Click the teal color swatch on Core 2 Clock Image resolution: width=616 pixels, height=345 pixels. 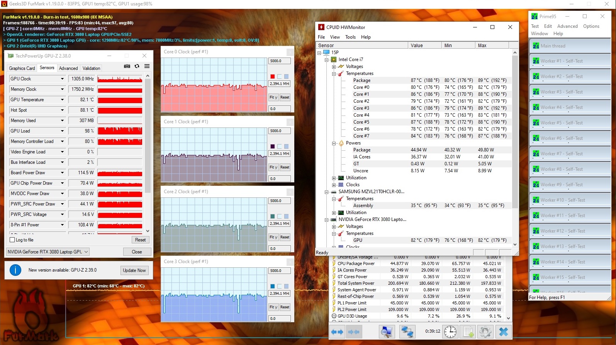[273, 216]
